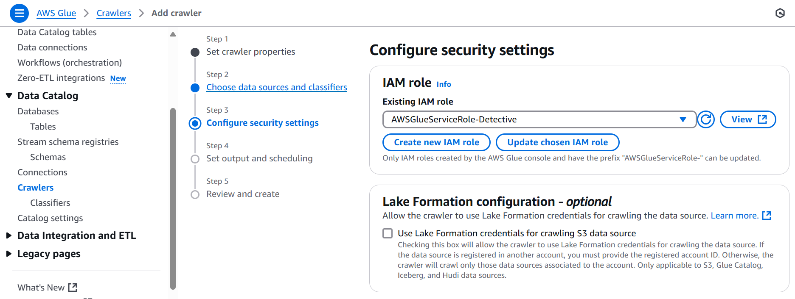This screenshot has height=299, width=795.
Task: Open Stream schema registries in sidebar
Action: pos(68,142)
